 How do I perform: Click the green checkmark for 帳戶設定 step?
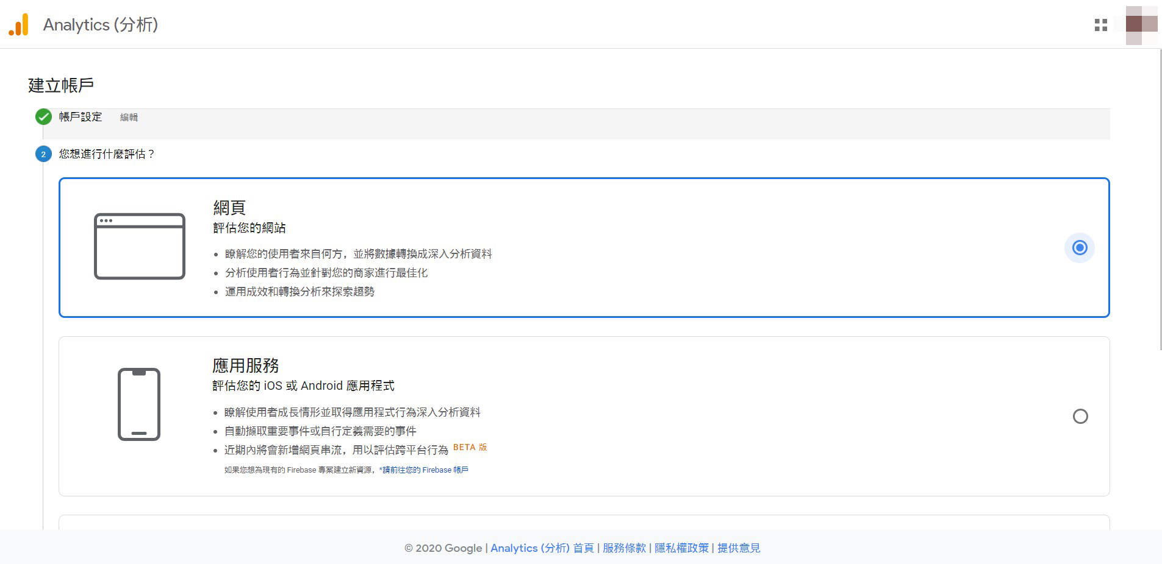click(43, 117)
